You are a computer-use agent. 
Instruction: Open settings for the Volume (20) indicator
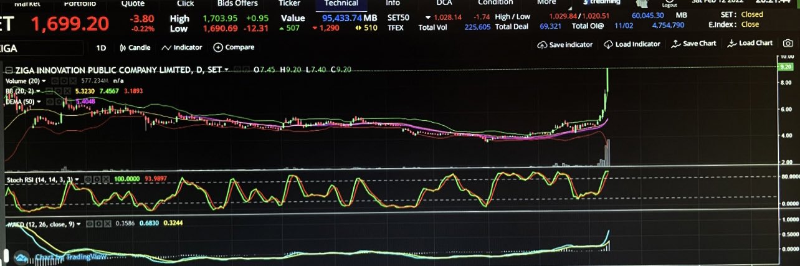click(64, 81)
